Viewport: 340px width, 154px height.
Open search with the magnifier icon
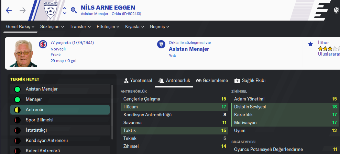[x=74, y=10]
